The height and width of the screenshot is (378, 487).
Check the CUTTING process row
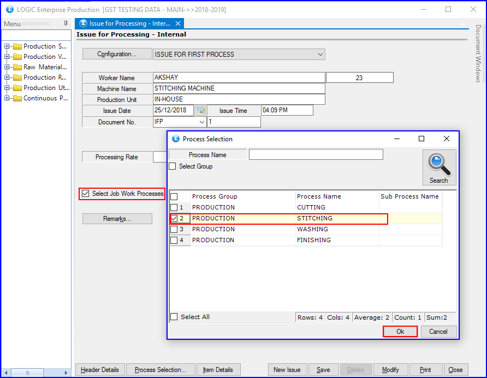coord(174,207)
